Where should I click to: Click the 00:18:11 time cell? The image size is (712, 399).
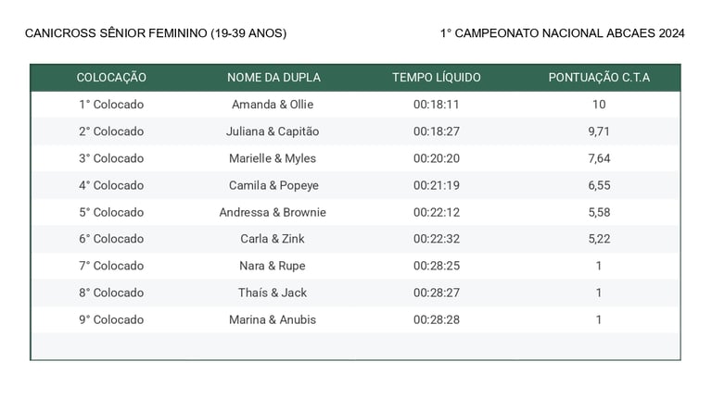(437, 105)
